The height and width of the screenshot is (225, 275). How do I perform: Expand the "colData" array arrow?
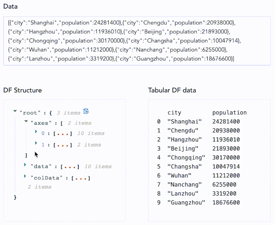tap(25, 177)
